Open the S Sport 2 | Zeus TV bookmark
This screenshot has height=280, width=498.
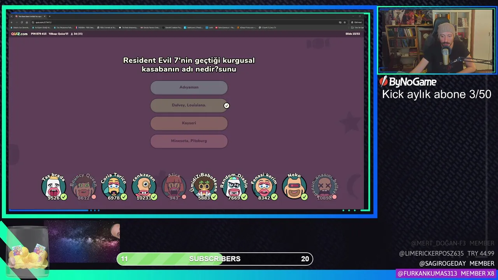268,28
